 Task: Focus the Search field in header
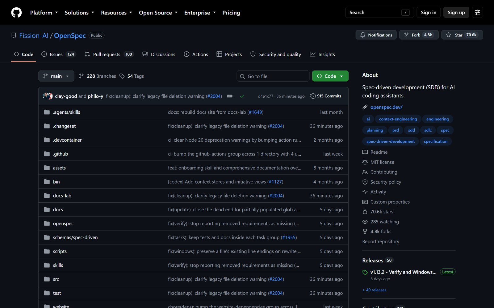click(379, 12)
